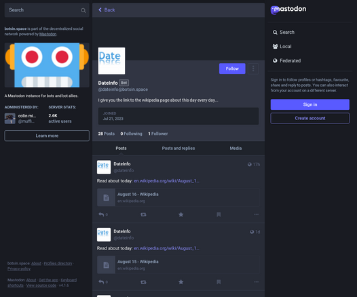
Task: Click the DateInfo display name on the 1d post
Action: [x=122, y=231]
